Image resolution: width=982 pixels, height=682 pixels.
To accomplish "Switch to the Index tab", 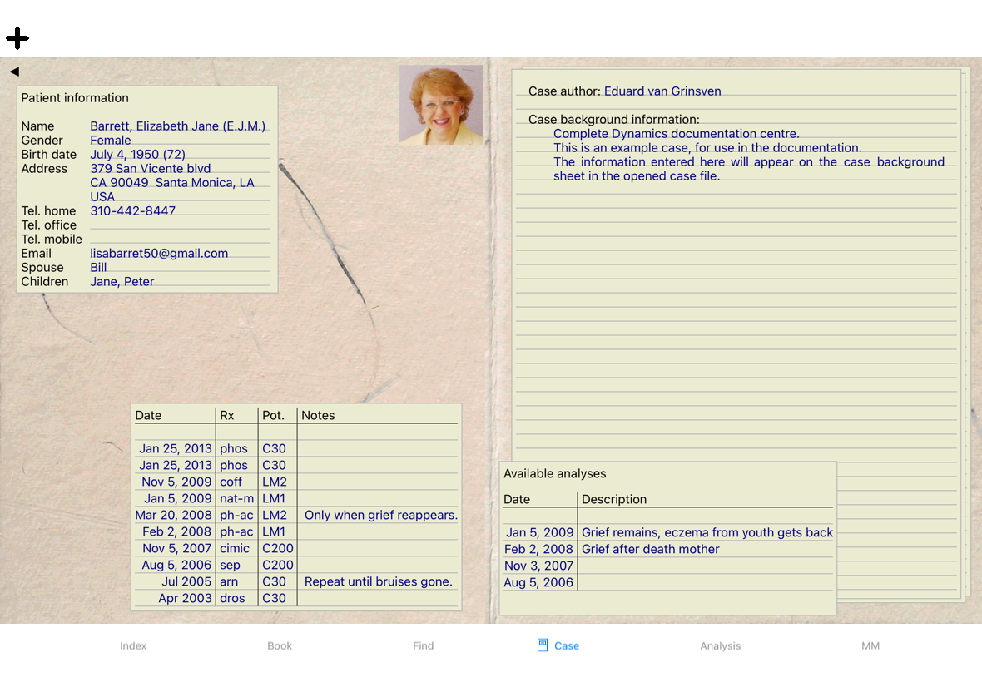I will pos(133,645).
